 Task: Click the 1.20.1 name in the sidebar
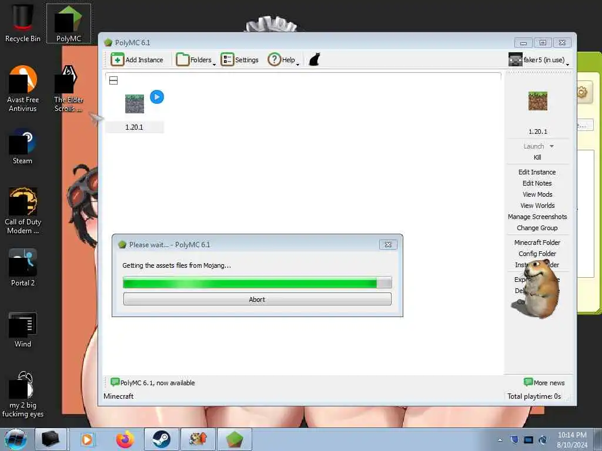[537, 132]
